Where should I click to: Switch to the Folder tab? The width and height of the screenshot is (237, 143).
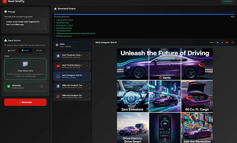click(x=25, y=51)
